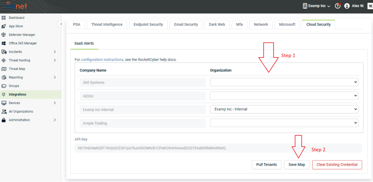Click the All Organizations people icon
This screenshot has width=373, height=182.
(3, 111)
